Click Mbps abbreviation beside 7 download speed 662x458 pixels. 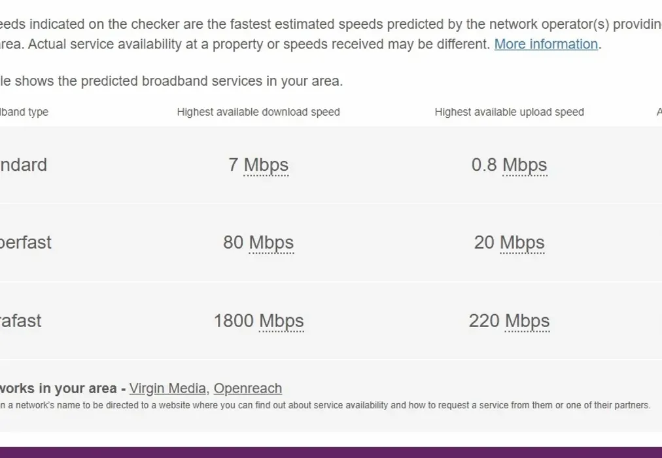tap(266, 165)
